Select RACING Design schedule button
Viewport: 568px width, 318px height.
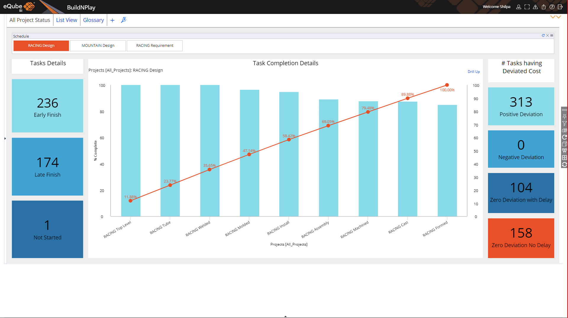[x=41, y=45]
